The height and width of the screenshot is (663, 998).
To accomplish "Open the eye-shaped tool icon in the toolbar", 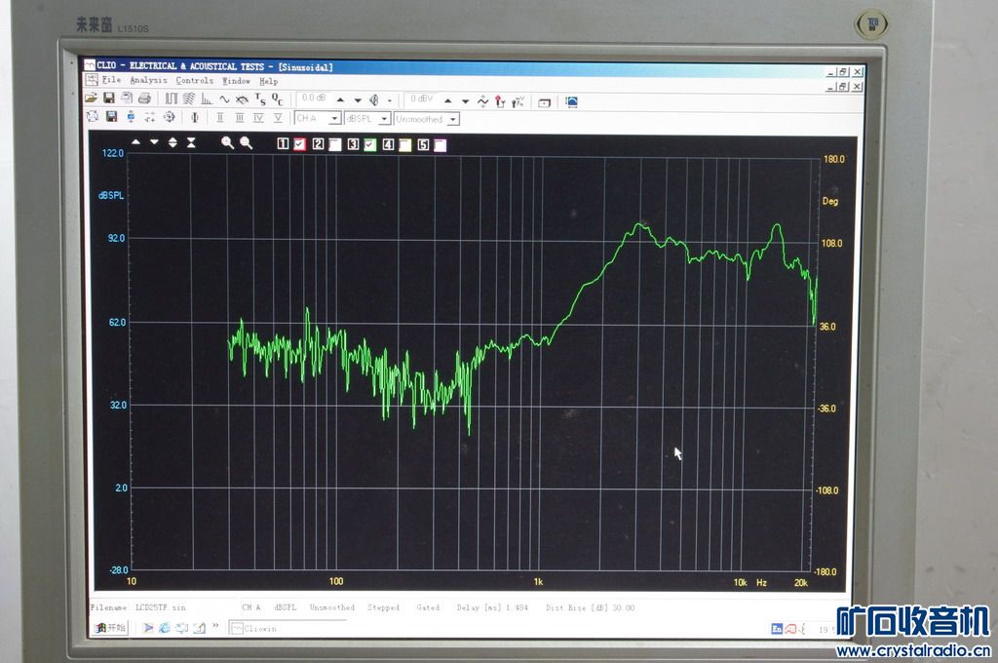I will (242, 99).
